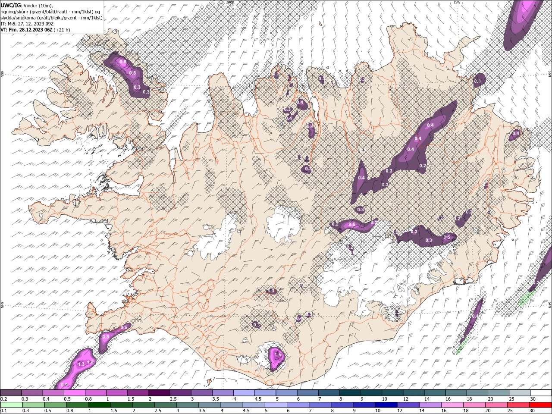Select the pink 18 rain legend swatch
Viewport: 552px width, 414px height.
474,405
